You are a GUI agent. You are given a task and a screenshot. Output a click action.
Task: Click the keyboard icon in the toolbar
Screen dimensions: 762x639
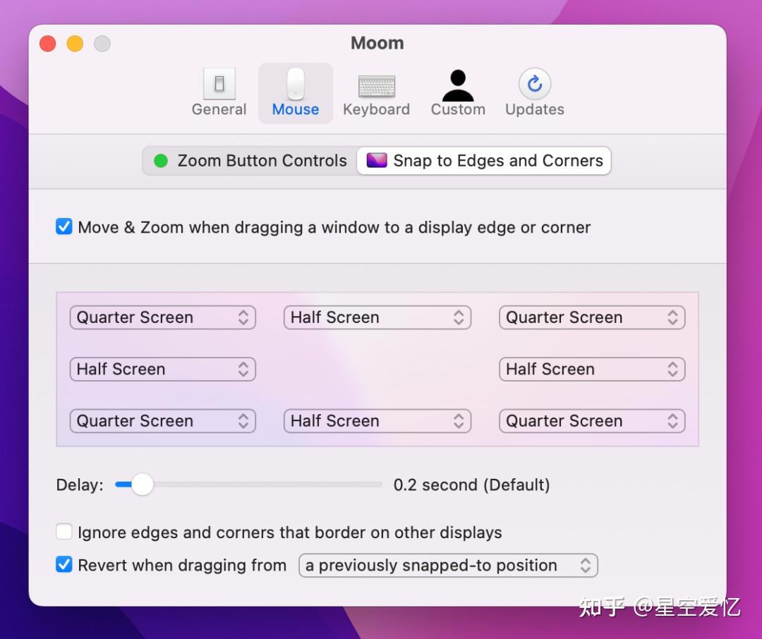[377, 83]
